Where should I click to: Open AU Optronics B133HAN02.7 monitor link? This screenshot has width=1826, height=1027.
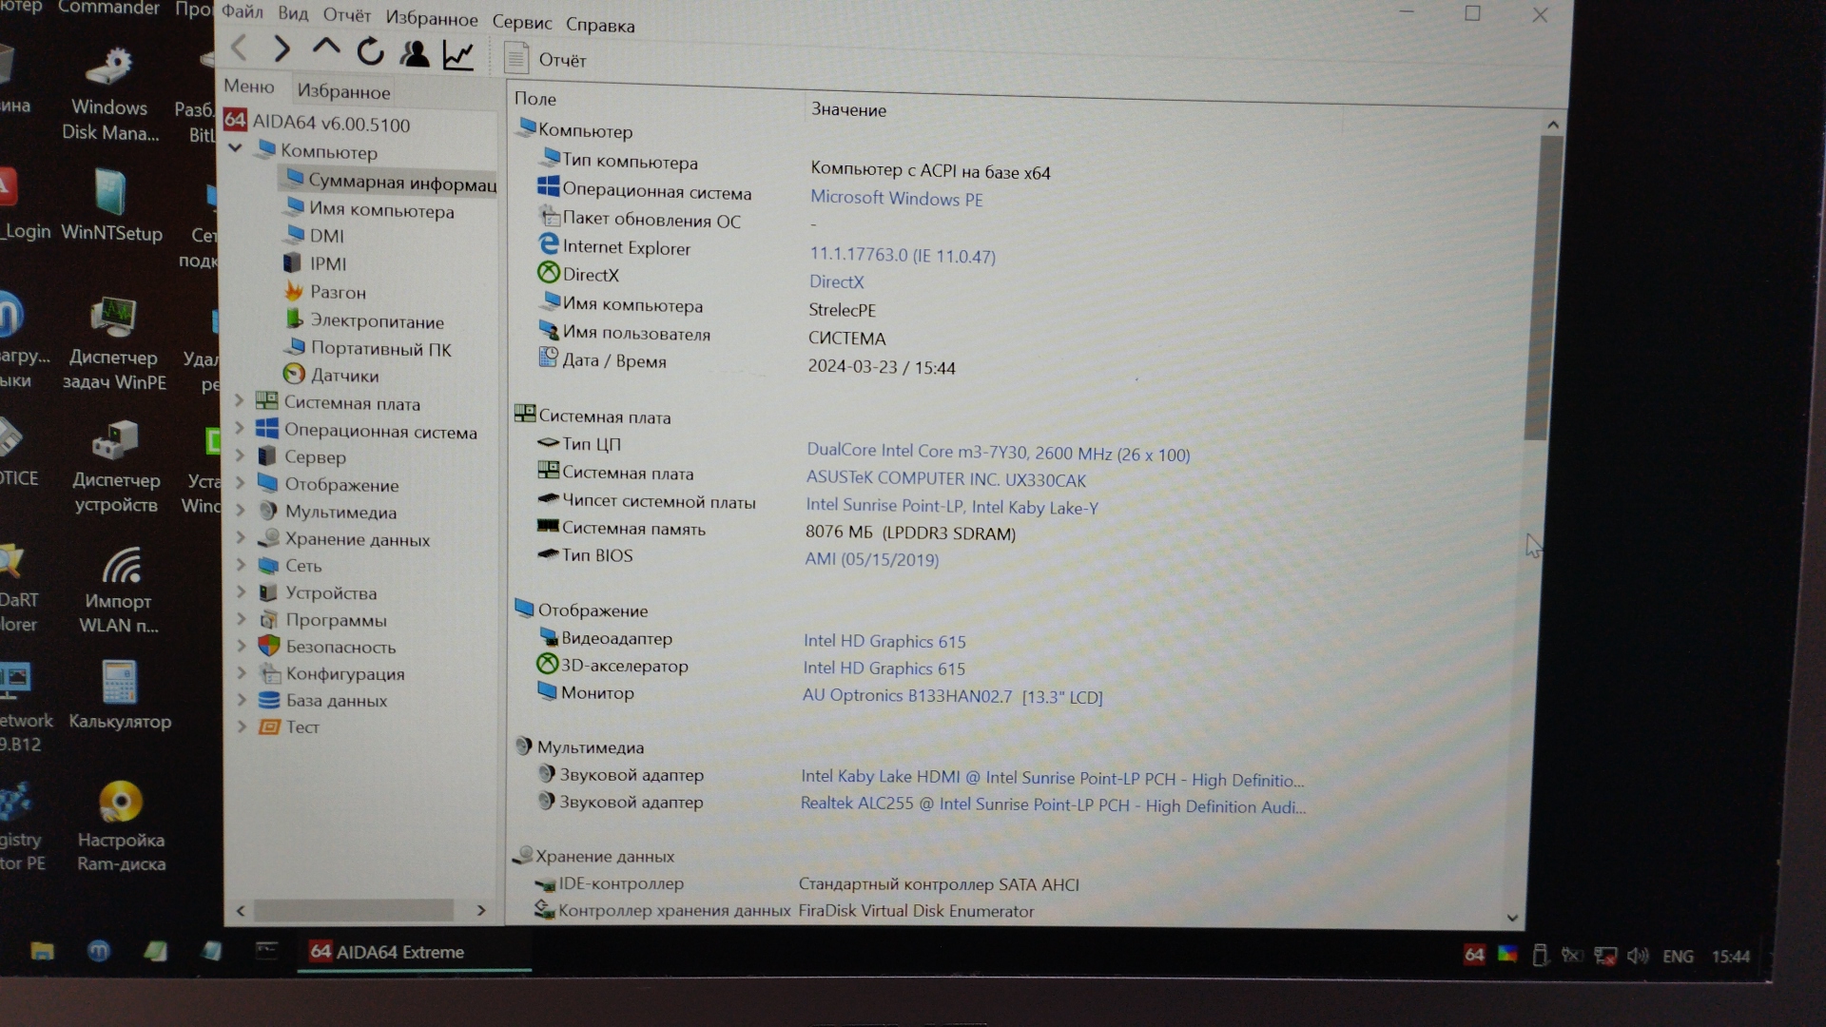point(952,696)
